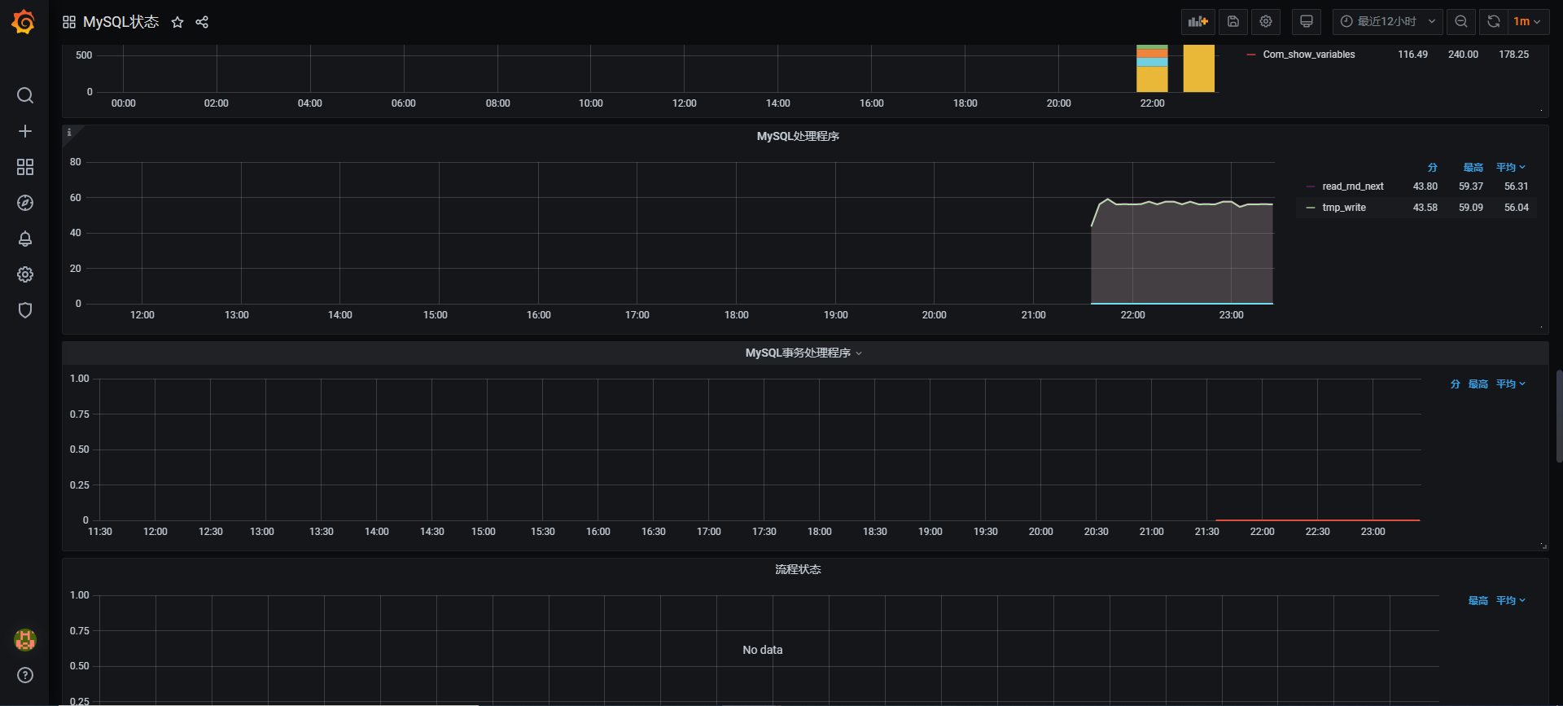Open color picker for read_rnd_next series line
Screen dimensions: 1563x706
[x=1311, y=186]
